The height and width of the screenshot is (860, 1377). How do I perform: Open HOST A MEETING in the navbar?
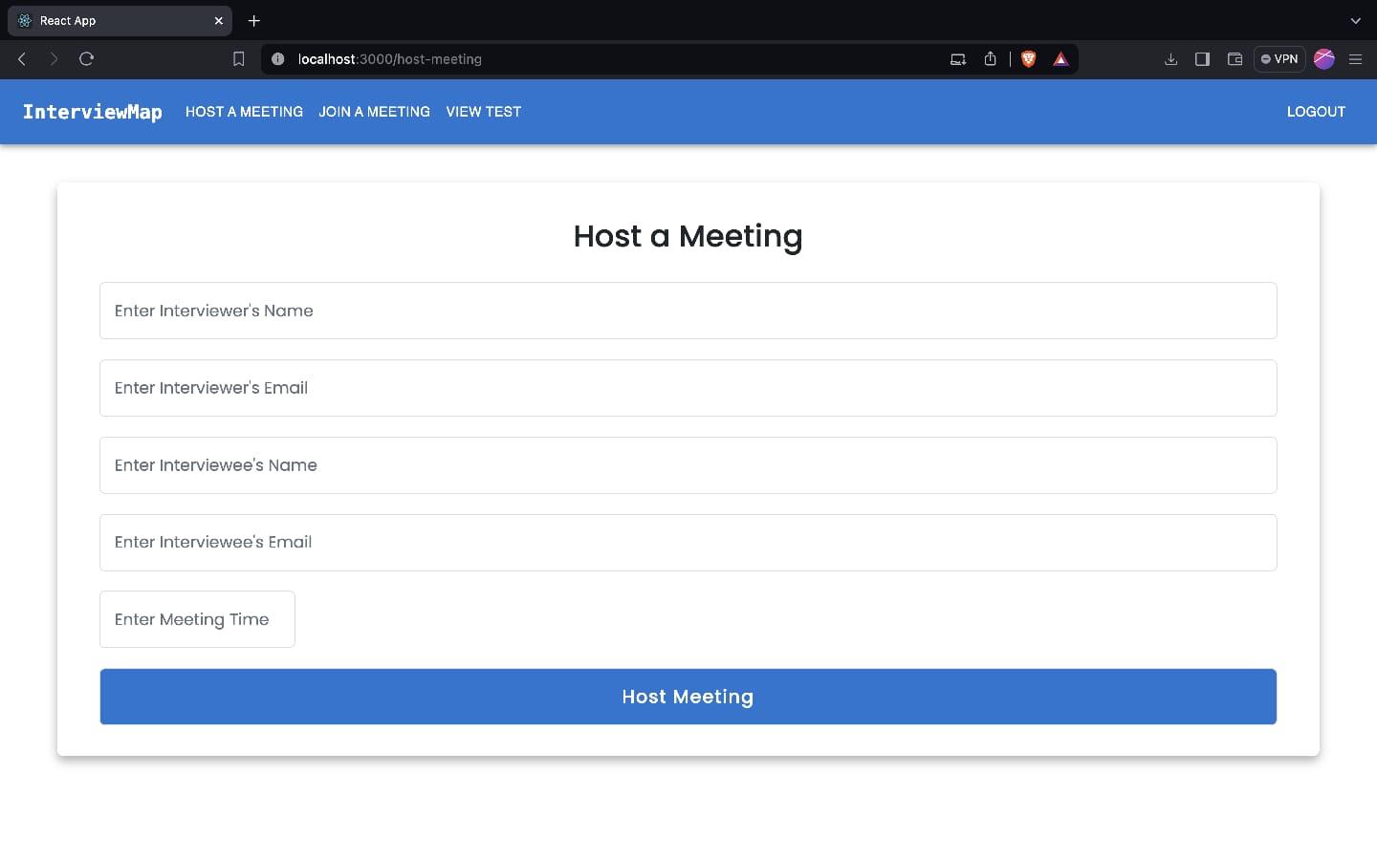(x=244, y=112)
